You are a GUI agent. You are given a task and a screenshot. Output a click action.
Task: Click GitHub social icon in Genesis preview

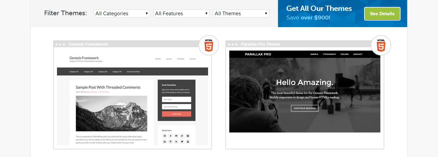(176, 136)
